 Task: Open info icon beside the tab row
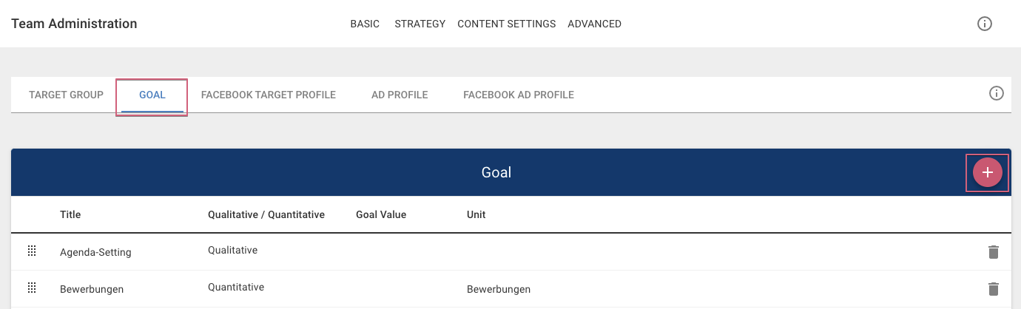[997, 93]
